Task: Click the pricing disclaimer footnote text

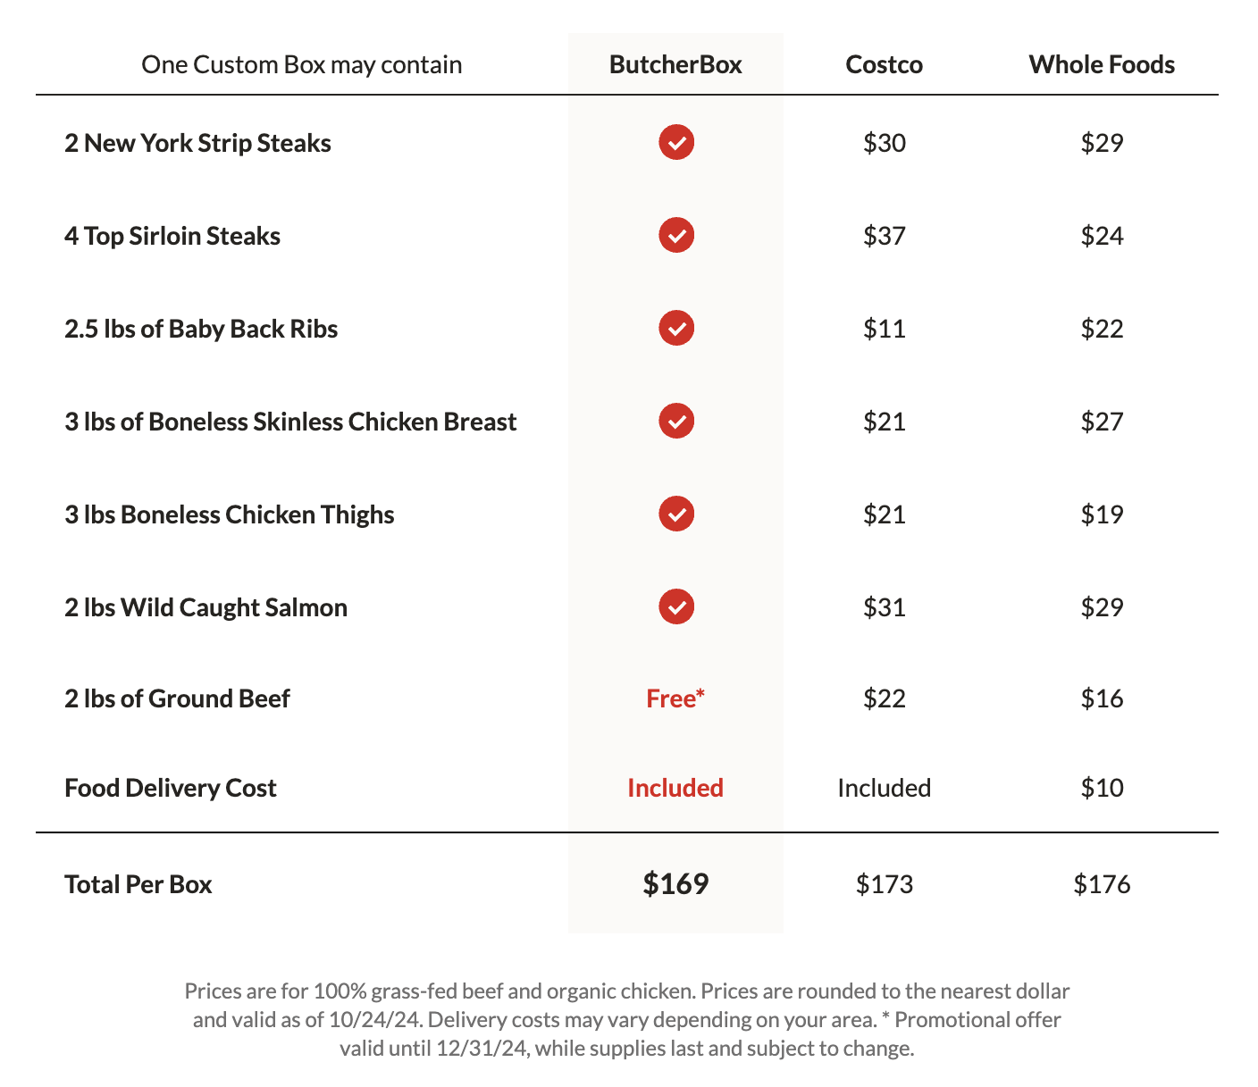Action: click(x=627, y=1019)
